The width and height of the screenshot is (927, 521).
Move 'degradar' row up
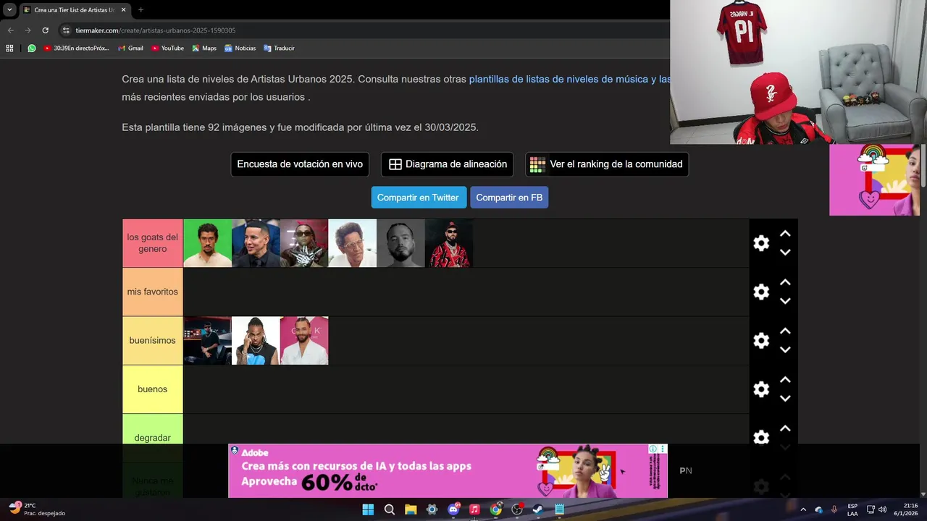(785, 428)
